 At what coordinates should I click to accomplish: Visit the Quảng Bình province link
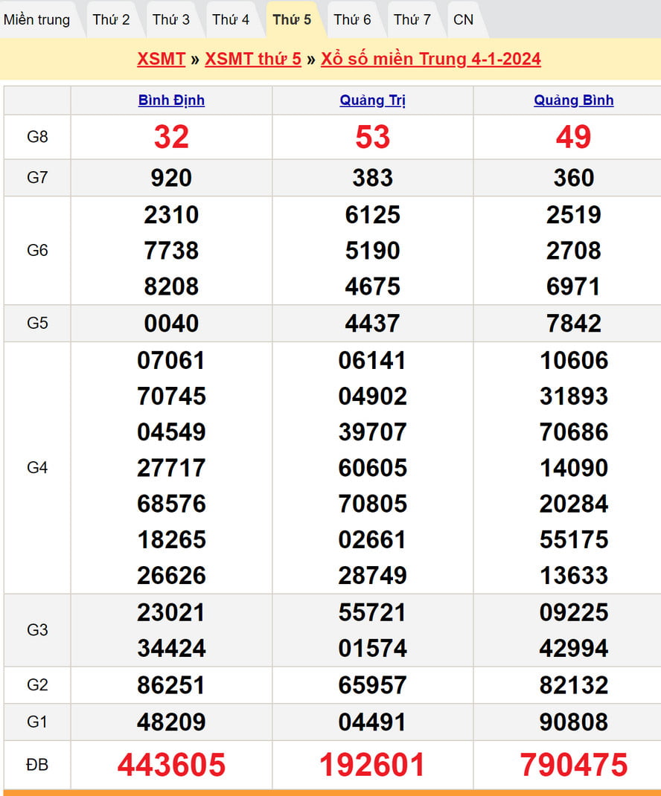click(x=573, y=100)
